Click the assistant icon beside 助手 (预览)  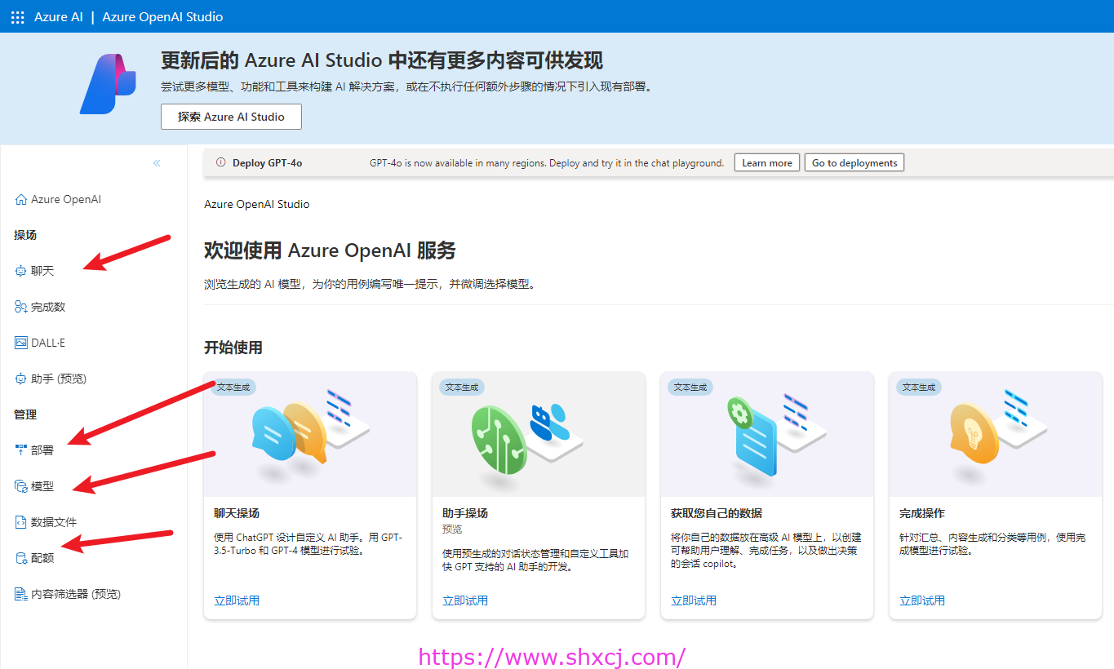[x=21, y=379]
